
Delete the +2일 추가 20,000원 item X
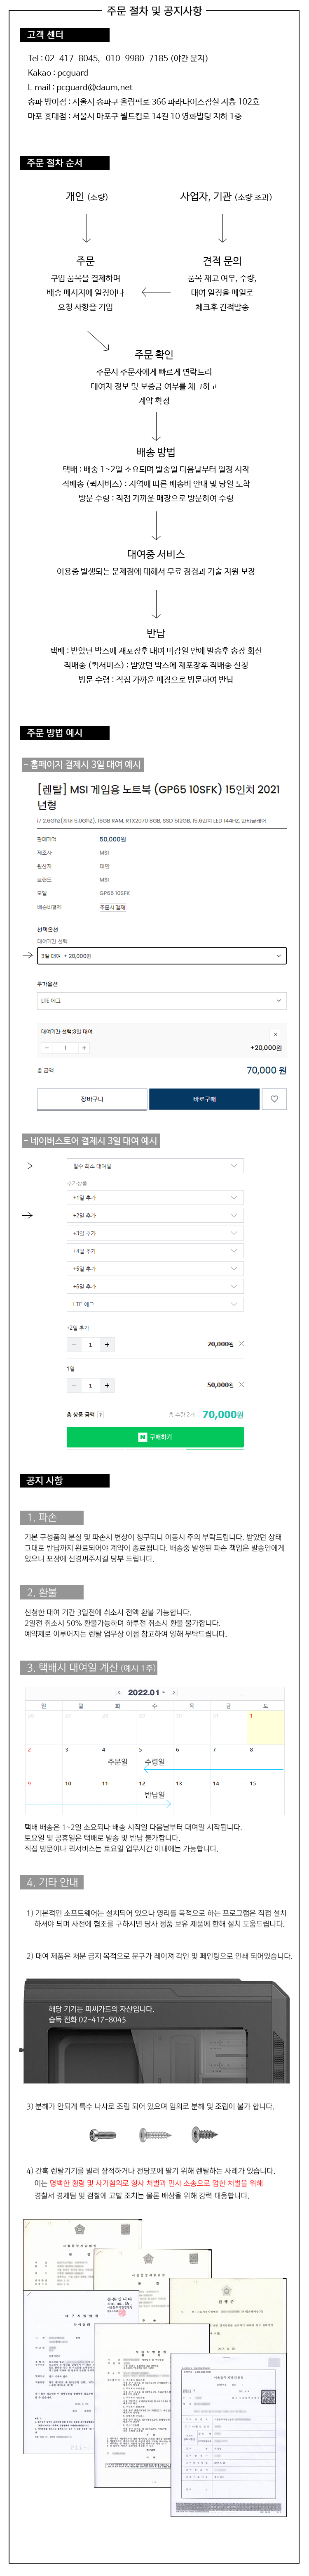click(241, 1344)
